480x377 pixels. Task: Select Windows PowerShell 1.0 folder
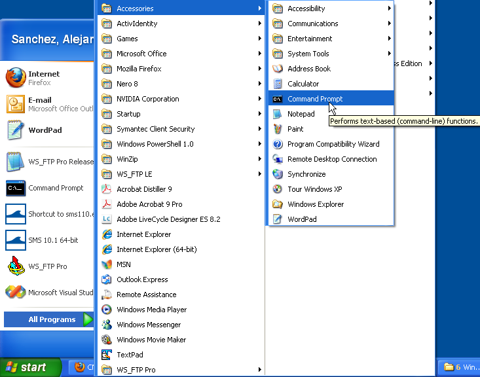[181, 144]
